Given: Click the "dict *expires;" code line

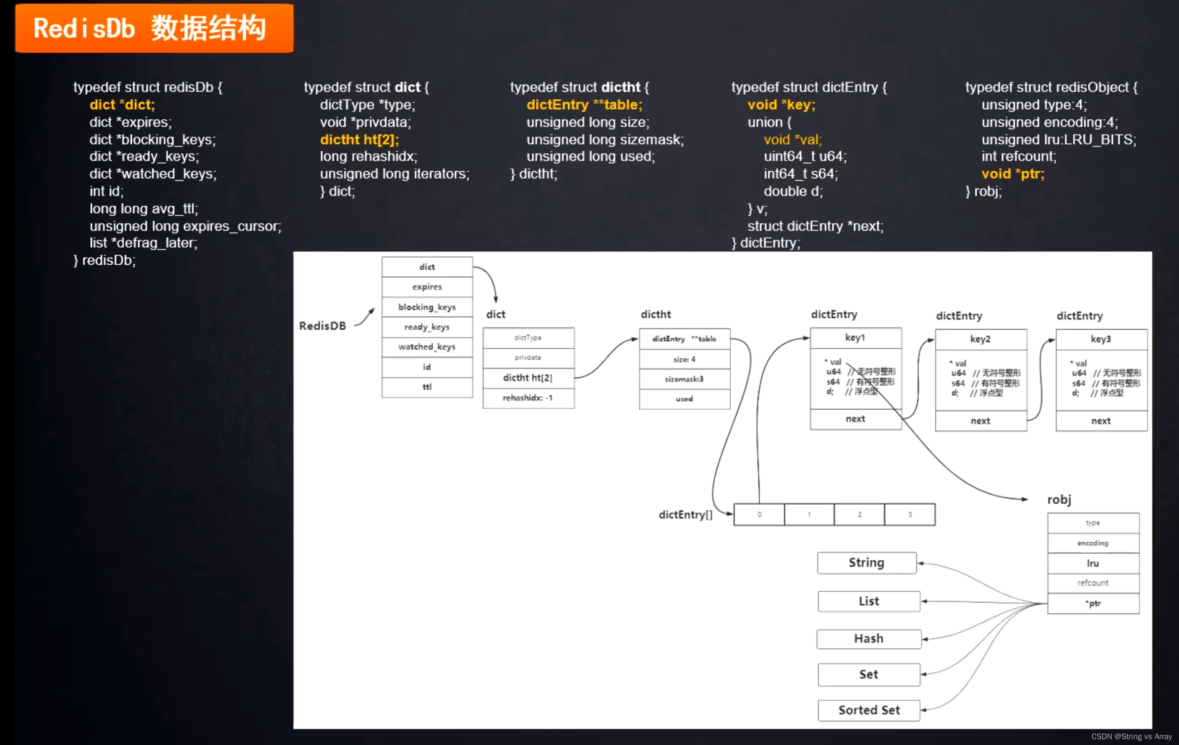Looking at the screenshot, I should (x=130, y=122).
